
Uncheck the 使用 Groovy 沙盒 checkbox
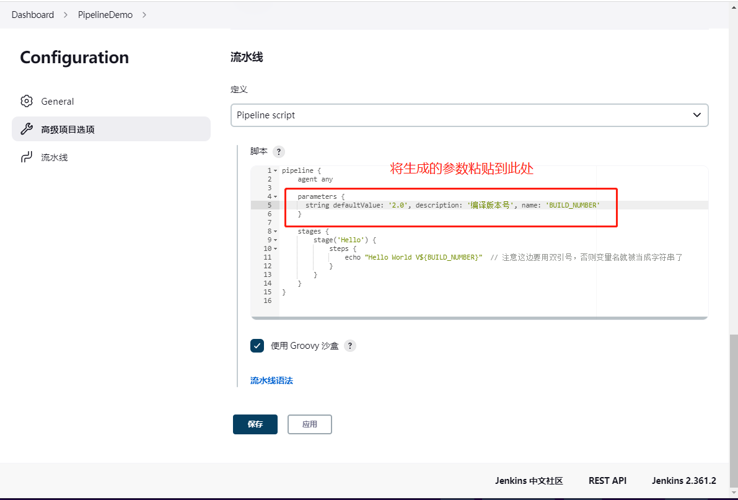click(257, 346)
